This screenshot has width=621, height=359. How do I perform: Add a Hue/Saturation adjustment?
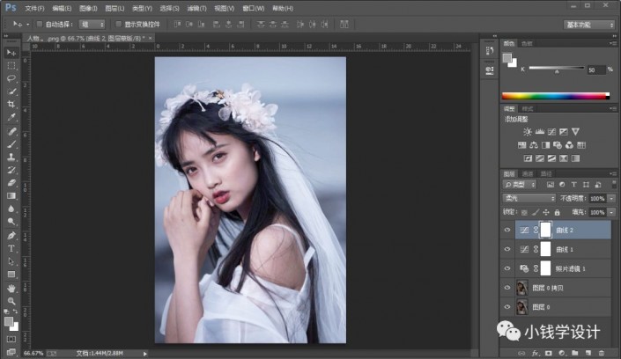click(x=522, y=145)
